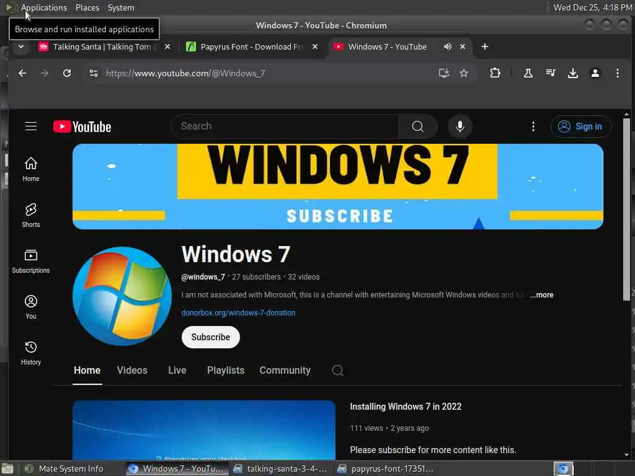The height and width of the screenshot is (476, 635).
Task: Click install app icon in address bar
Action: 444,73
